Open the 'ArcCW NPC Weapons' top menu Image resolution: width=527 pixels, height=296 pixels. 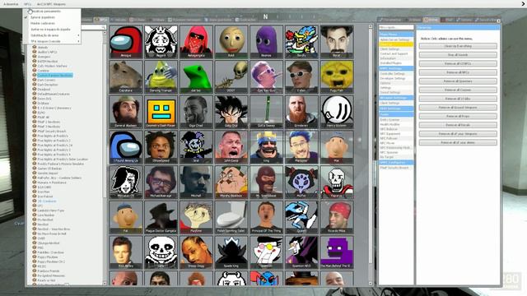pyautogui.click(x=51, y=4)
